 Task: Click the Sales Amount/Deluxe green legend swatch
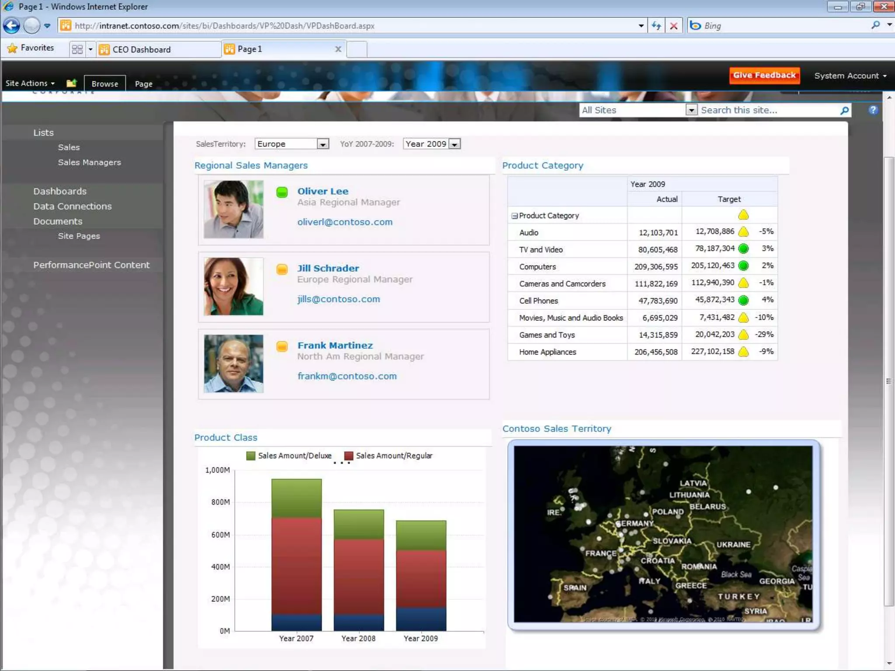pyautogui.click(x=250, y=456)
